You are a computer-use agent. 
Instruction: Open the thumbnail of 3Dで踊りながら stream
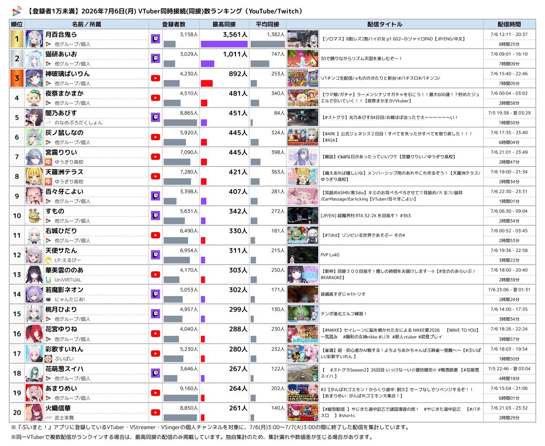(x=303, y=58)
